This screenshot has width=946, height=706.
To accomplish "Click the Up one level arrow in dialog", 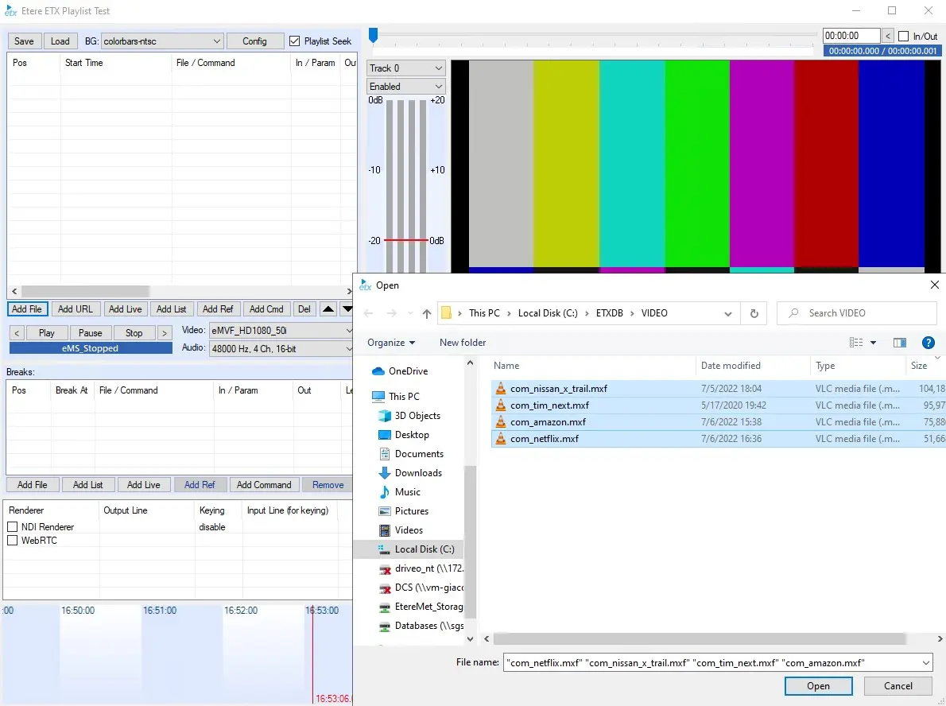I will [x=427, y=313].
